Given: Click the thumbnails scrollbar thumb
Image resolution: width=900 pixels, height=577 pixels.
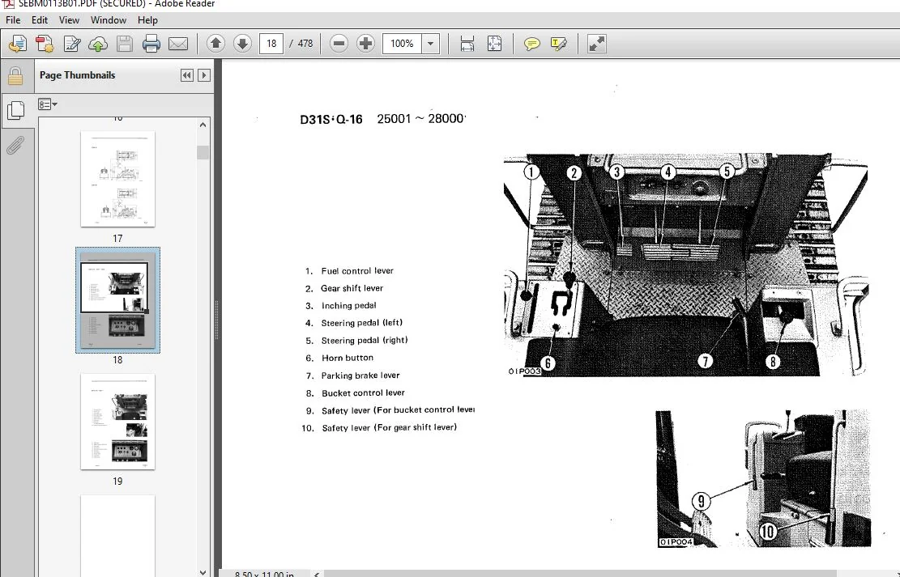Looking at the screenshot, I should (203, 153).
